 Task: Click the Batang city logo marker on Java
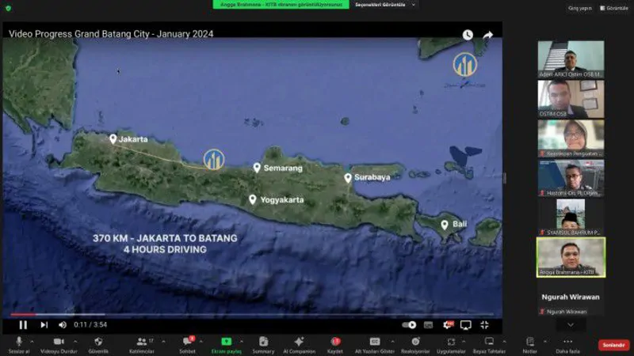tap(214, 159)
